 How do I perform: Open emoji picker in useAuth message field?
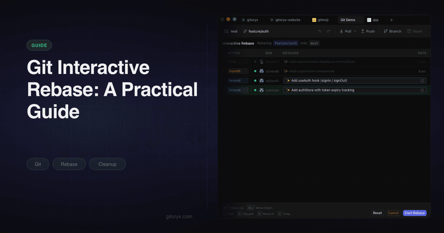(x=422, y=81)
